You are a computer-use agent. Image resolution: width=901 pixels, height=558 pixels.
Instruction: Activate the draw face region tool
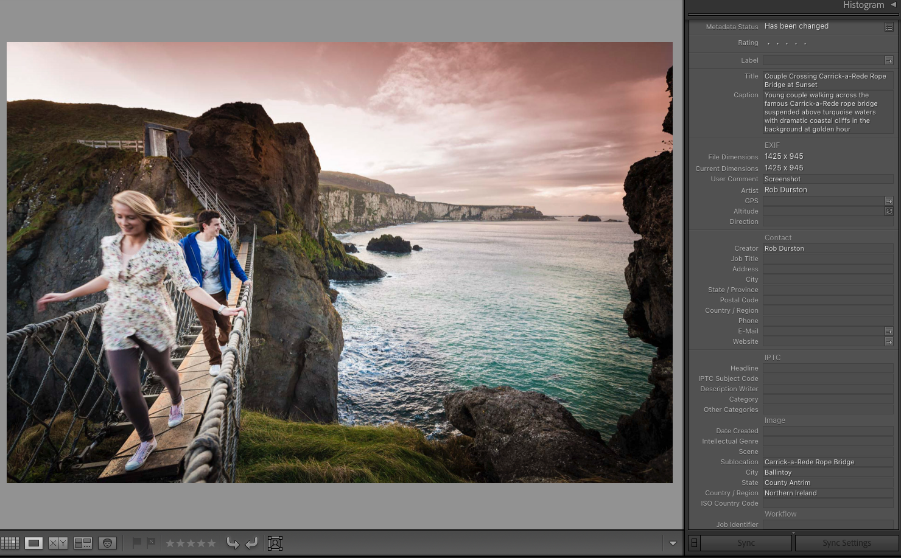tap(275, 543)
